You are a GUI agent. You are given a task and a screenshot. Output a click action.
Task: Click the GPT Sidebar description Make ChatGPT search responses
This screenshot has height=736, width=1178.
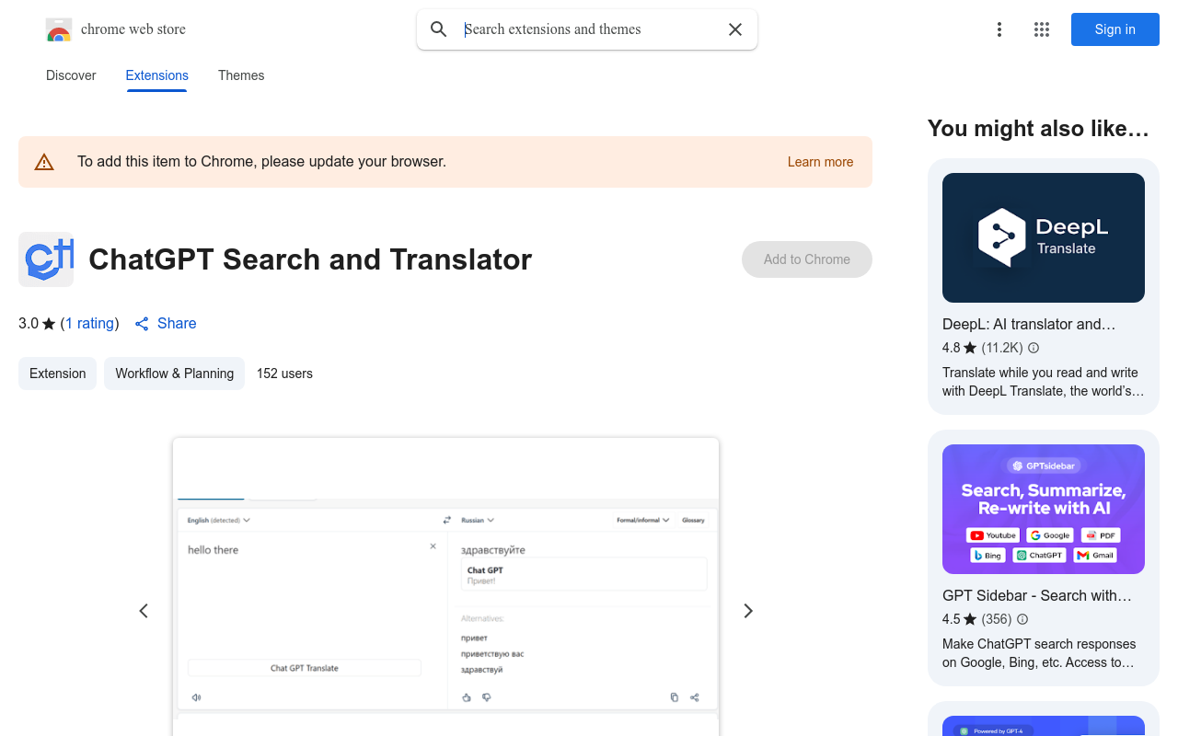[x=1039, y=653]
